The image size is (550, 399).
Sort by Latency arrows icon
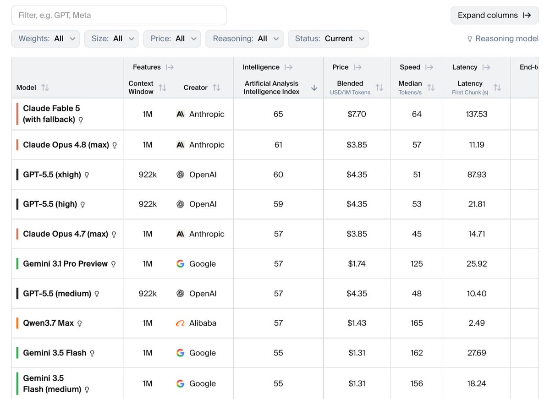coord(497,87)
